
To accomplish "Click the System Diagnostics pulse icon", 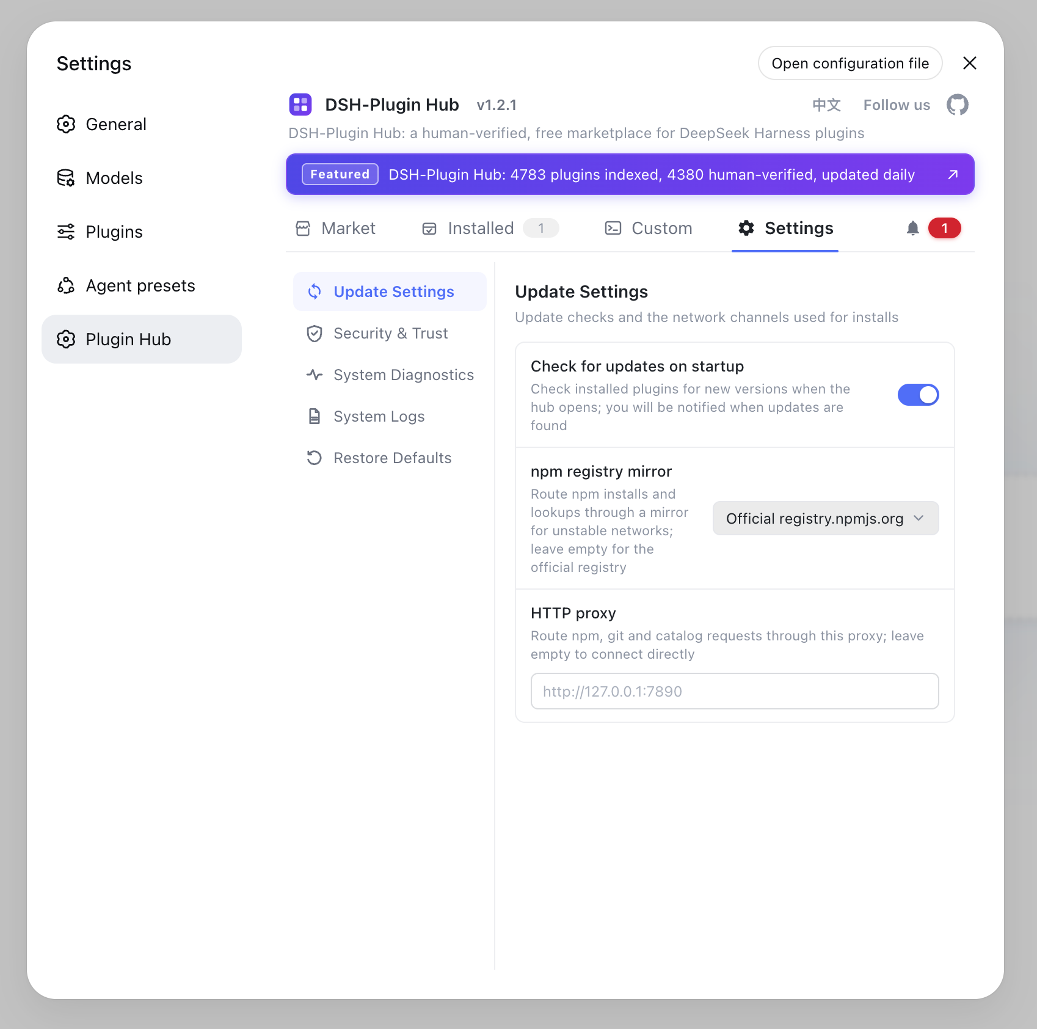I will click(x=315, y=375).
